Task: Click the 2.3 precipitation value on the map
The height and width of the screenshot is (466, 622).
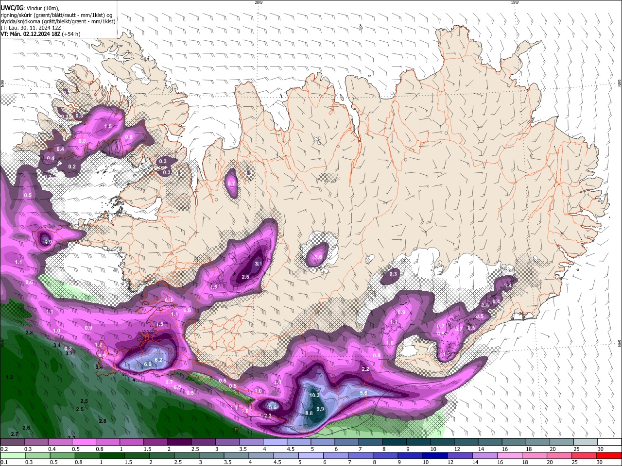Action: 267,416
